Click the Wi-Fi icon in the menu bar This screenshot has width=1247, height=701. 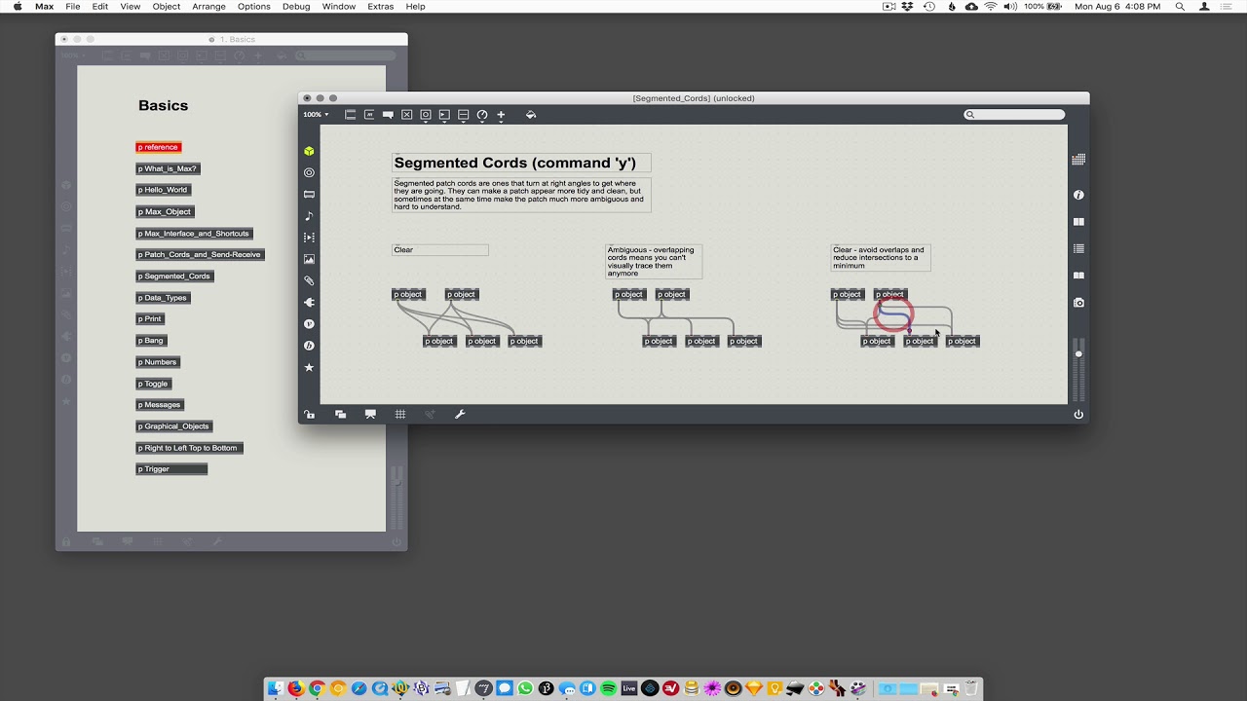(991, 7)
